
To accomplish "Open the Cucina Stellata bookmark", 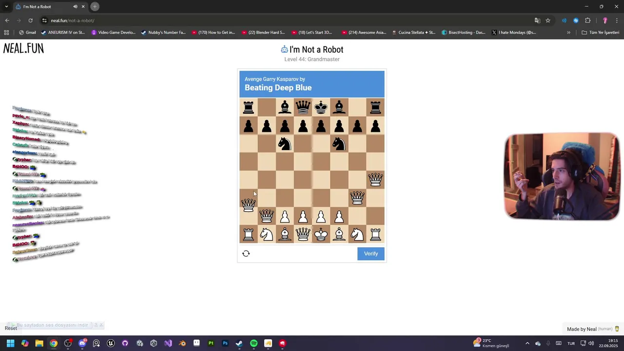I will (x=414, y=33).
